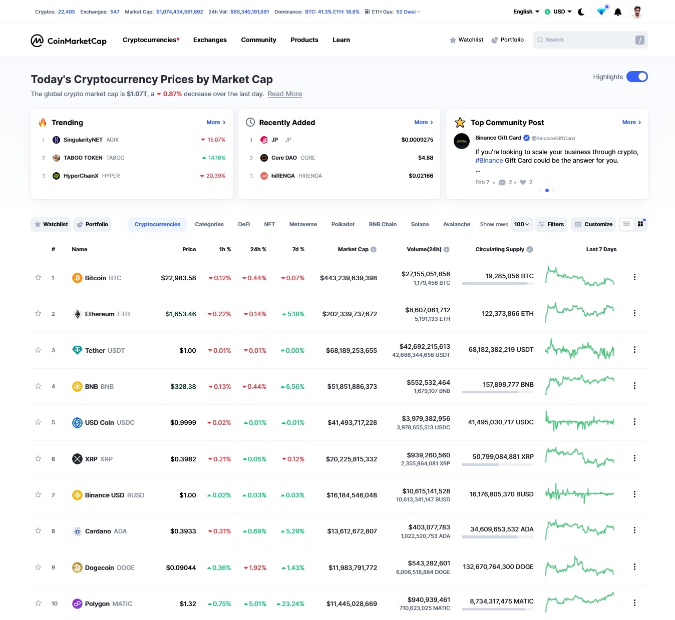Image resolution: width=675 pixels, height=620 pixels.
Task: Switch to dark mode moon icon
Action: pyautogui.click(x=581, y=12)
